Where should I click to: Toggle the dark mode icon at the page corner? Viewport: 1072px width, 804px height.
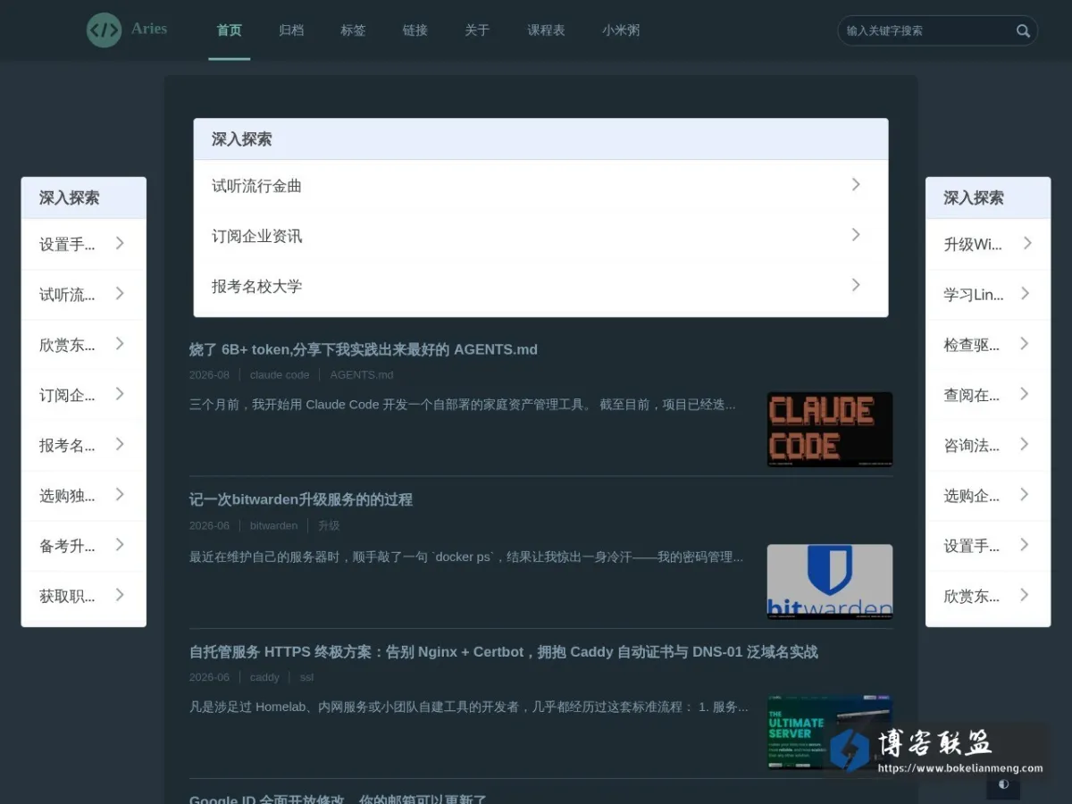pos(1003,784)
